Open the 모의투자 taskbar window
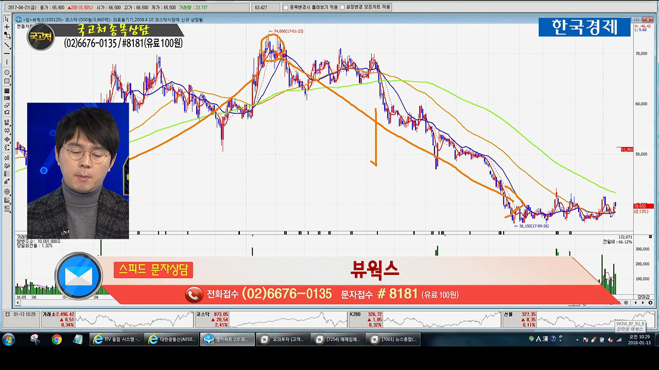Viewport: 659px width, 370px height. pyautogui.click(x=283, y=340)
